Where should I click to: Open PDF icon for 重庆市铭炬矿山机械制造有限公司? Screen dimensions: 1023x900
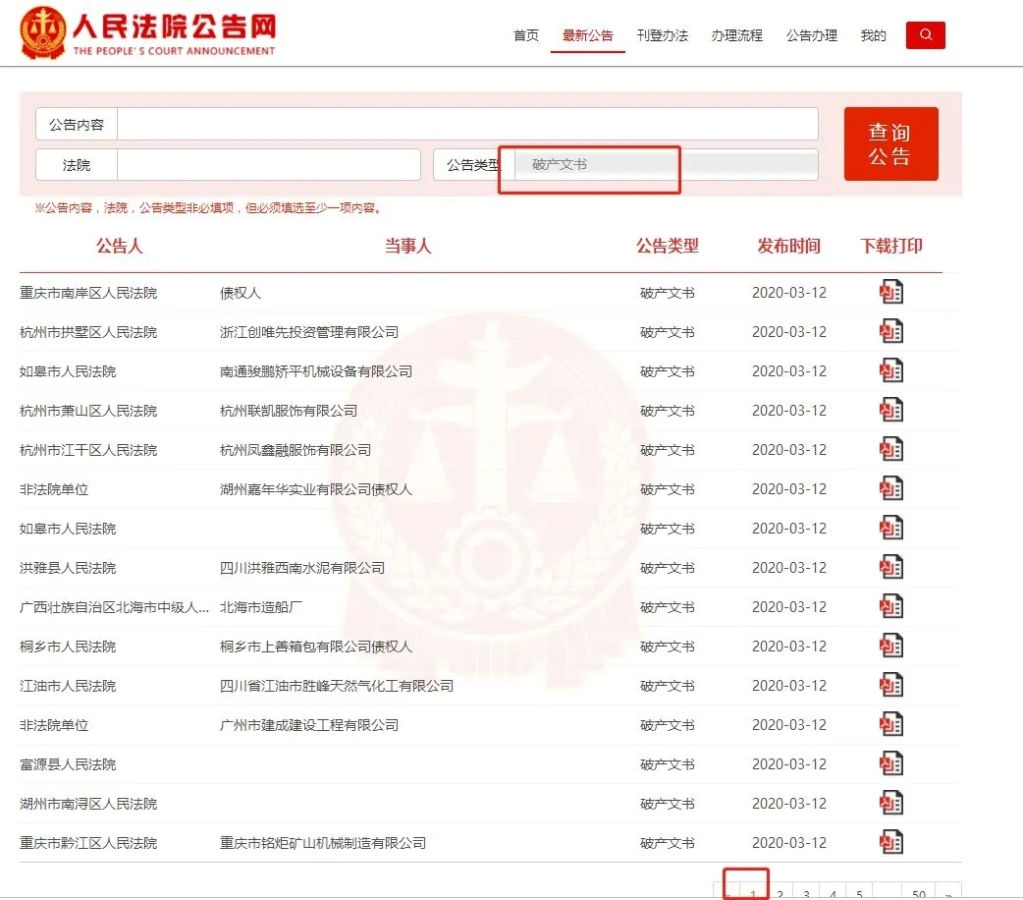[x=890, y=842]
